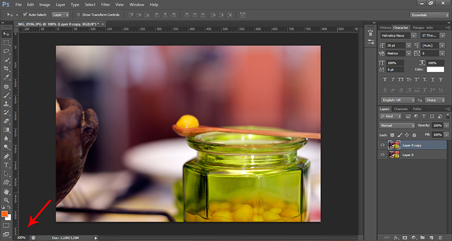This screenshot has width=452, height=241.
Task: Uncheck the Auto-Select checkbox
Action: click(26, 14)
